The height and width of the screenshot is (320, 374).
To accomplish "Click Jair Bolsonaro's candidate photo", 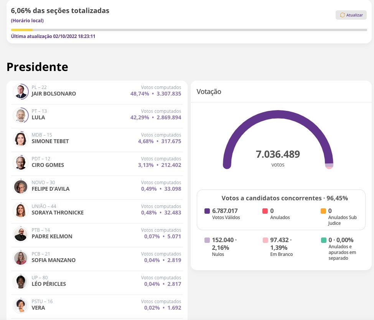I will coord(21,91).
